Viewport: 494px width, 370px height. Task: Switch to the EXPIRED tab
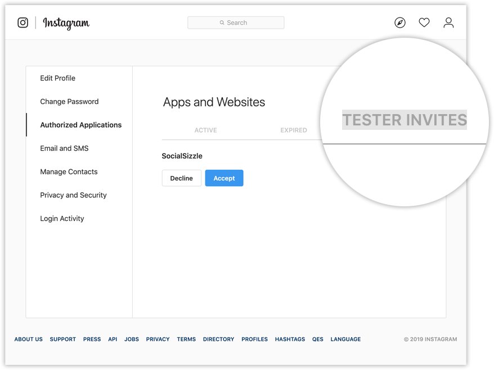(x=294, y=130)
